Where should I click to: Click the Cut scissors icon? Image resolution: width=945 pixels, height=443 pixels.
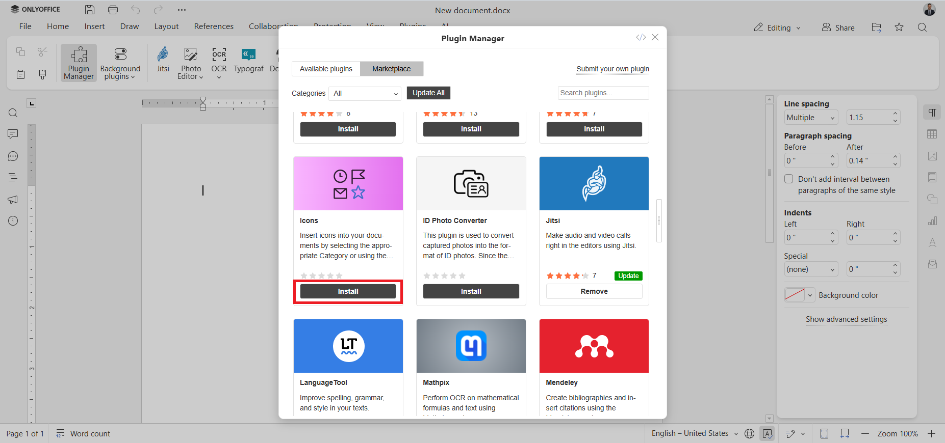pyautogui.click(x=42, y=51)
